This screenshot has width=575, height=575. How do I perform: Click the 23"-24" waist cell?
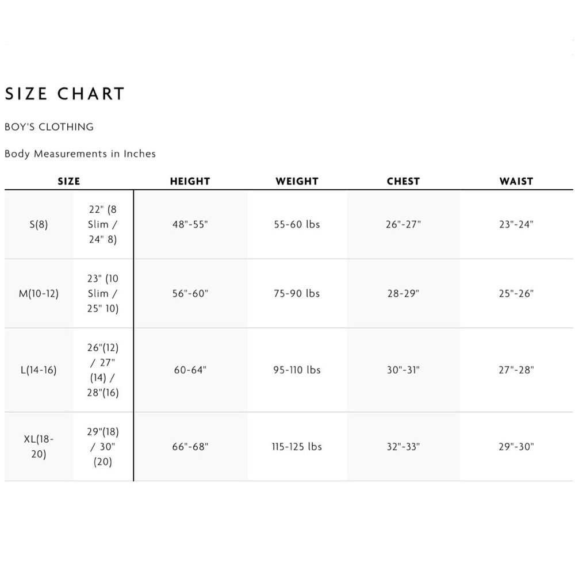[516, 224]
